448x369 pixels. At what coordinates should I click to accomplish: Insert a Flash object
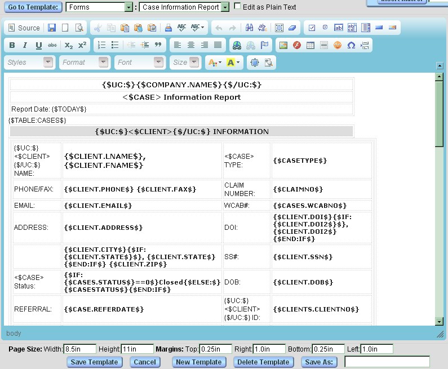click(x=297, y=45)
